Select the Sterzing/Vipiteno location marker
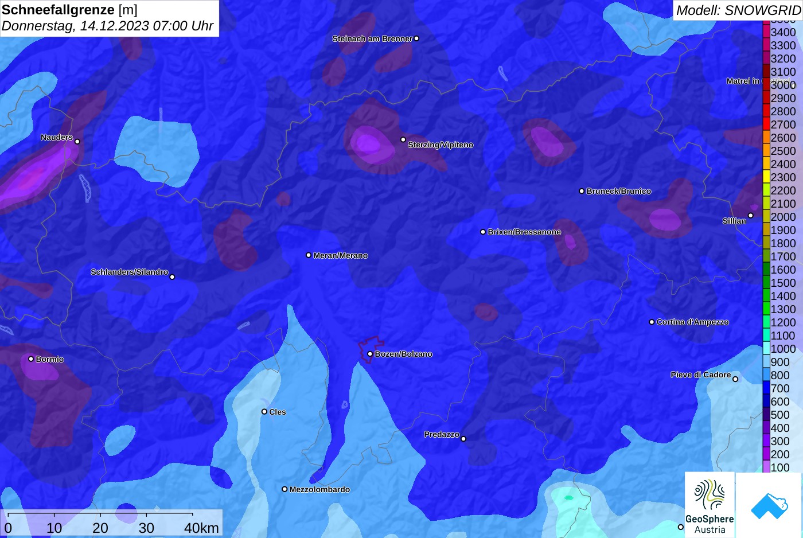The height and width of the screenshot is (538, 803). tap(403, 139)
